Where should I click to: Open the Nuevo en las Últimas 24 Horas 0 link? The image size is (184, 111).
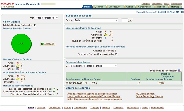[x=112, y=41]
